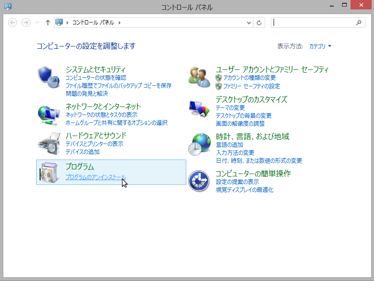The height and width of the screenshot is (281, 374).
Task: Open the カテゴリ view-by dropdown
Action: pos(320,46)
